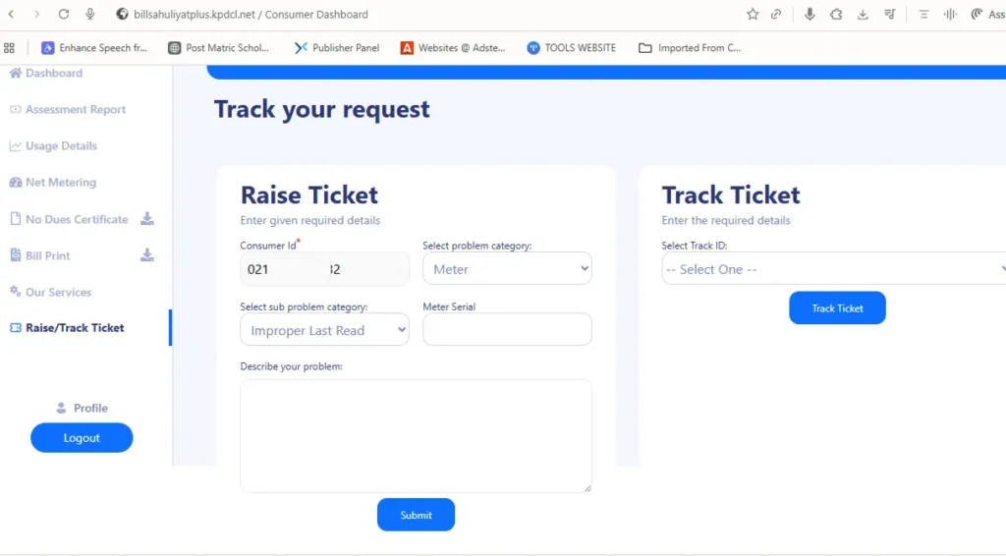Open the sub problem category dropdown
The image size is (1006, 556).
pos(324,331)
